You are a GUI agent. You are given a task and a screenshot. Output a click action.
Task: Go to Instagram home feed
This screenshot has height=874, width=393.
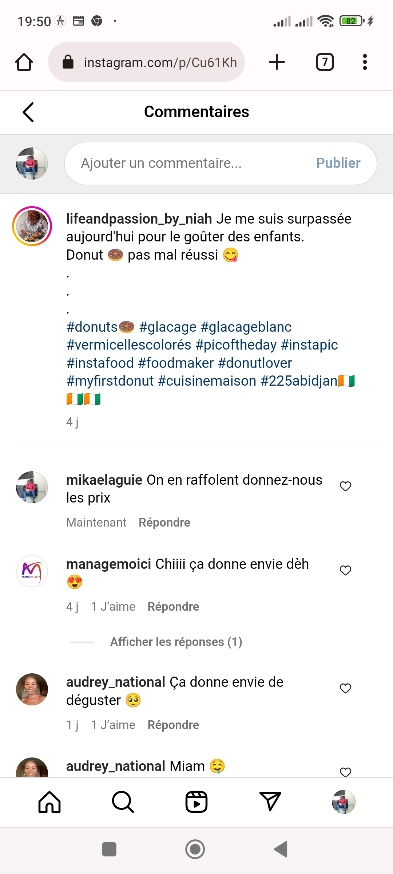pyautogui.click(x=49, y=802)
